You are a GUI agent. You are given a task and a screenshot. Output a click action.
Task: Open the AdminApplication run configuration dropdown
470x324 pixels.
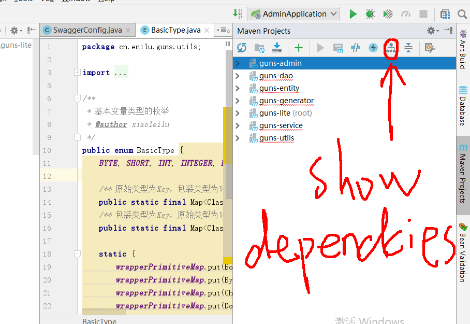[x=294, y=14]
